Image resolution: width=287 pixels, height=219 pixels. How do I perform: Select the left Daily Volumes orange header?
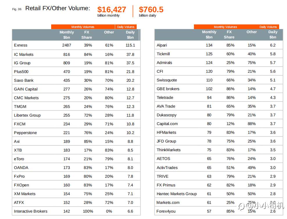(126, 27)
